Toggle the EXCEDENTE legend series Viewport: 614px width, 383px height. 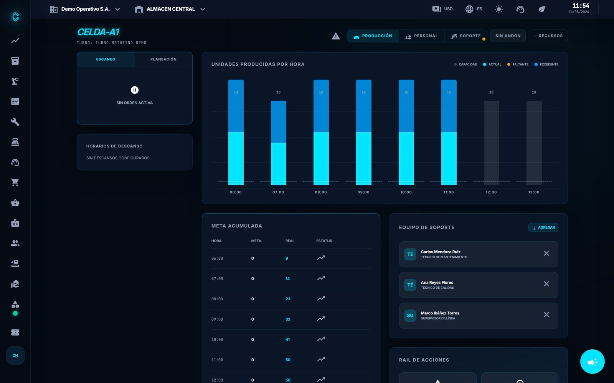pyautogui.click(x=546, y=64)
